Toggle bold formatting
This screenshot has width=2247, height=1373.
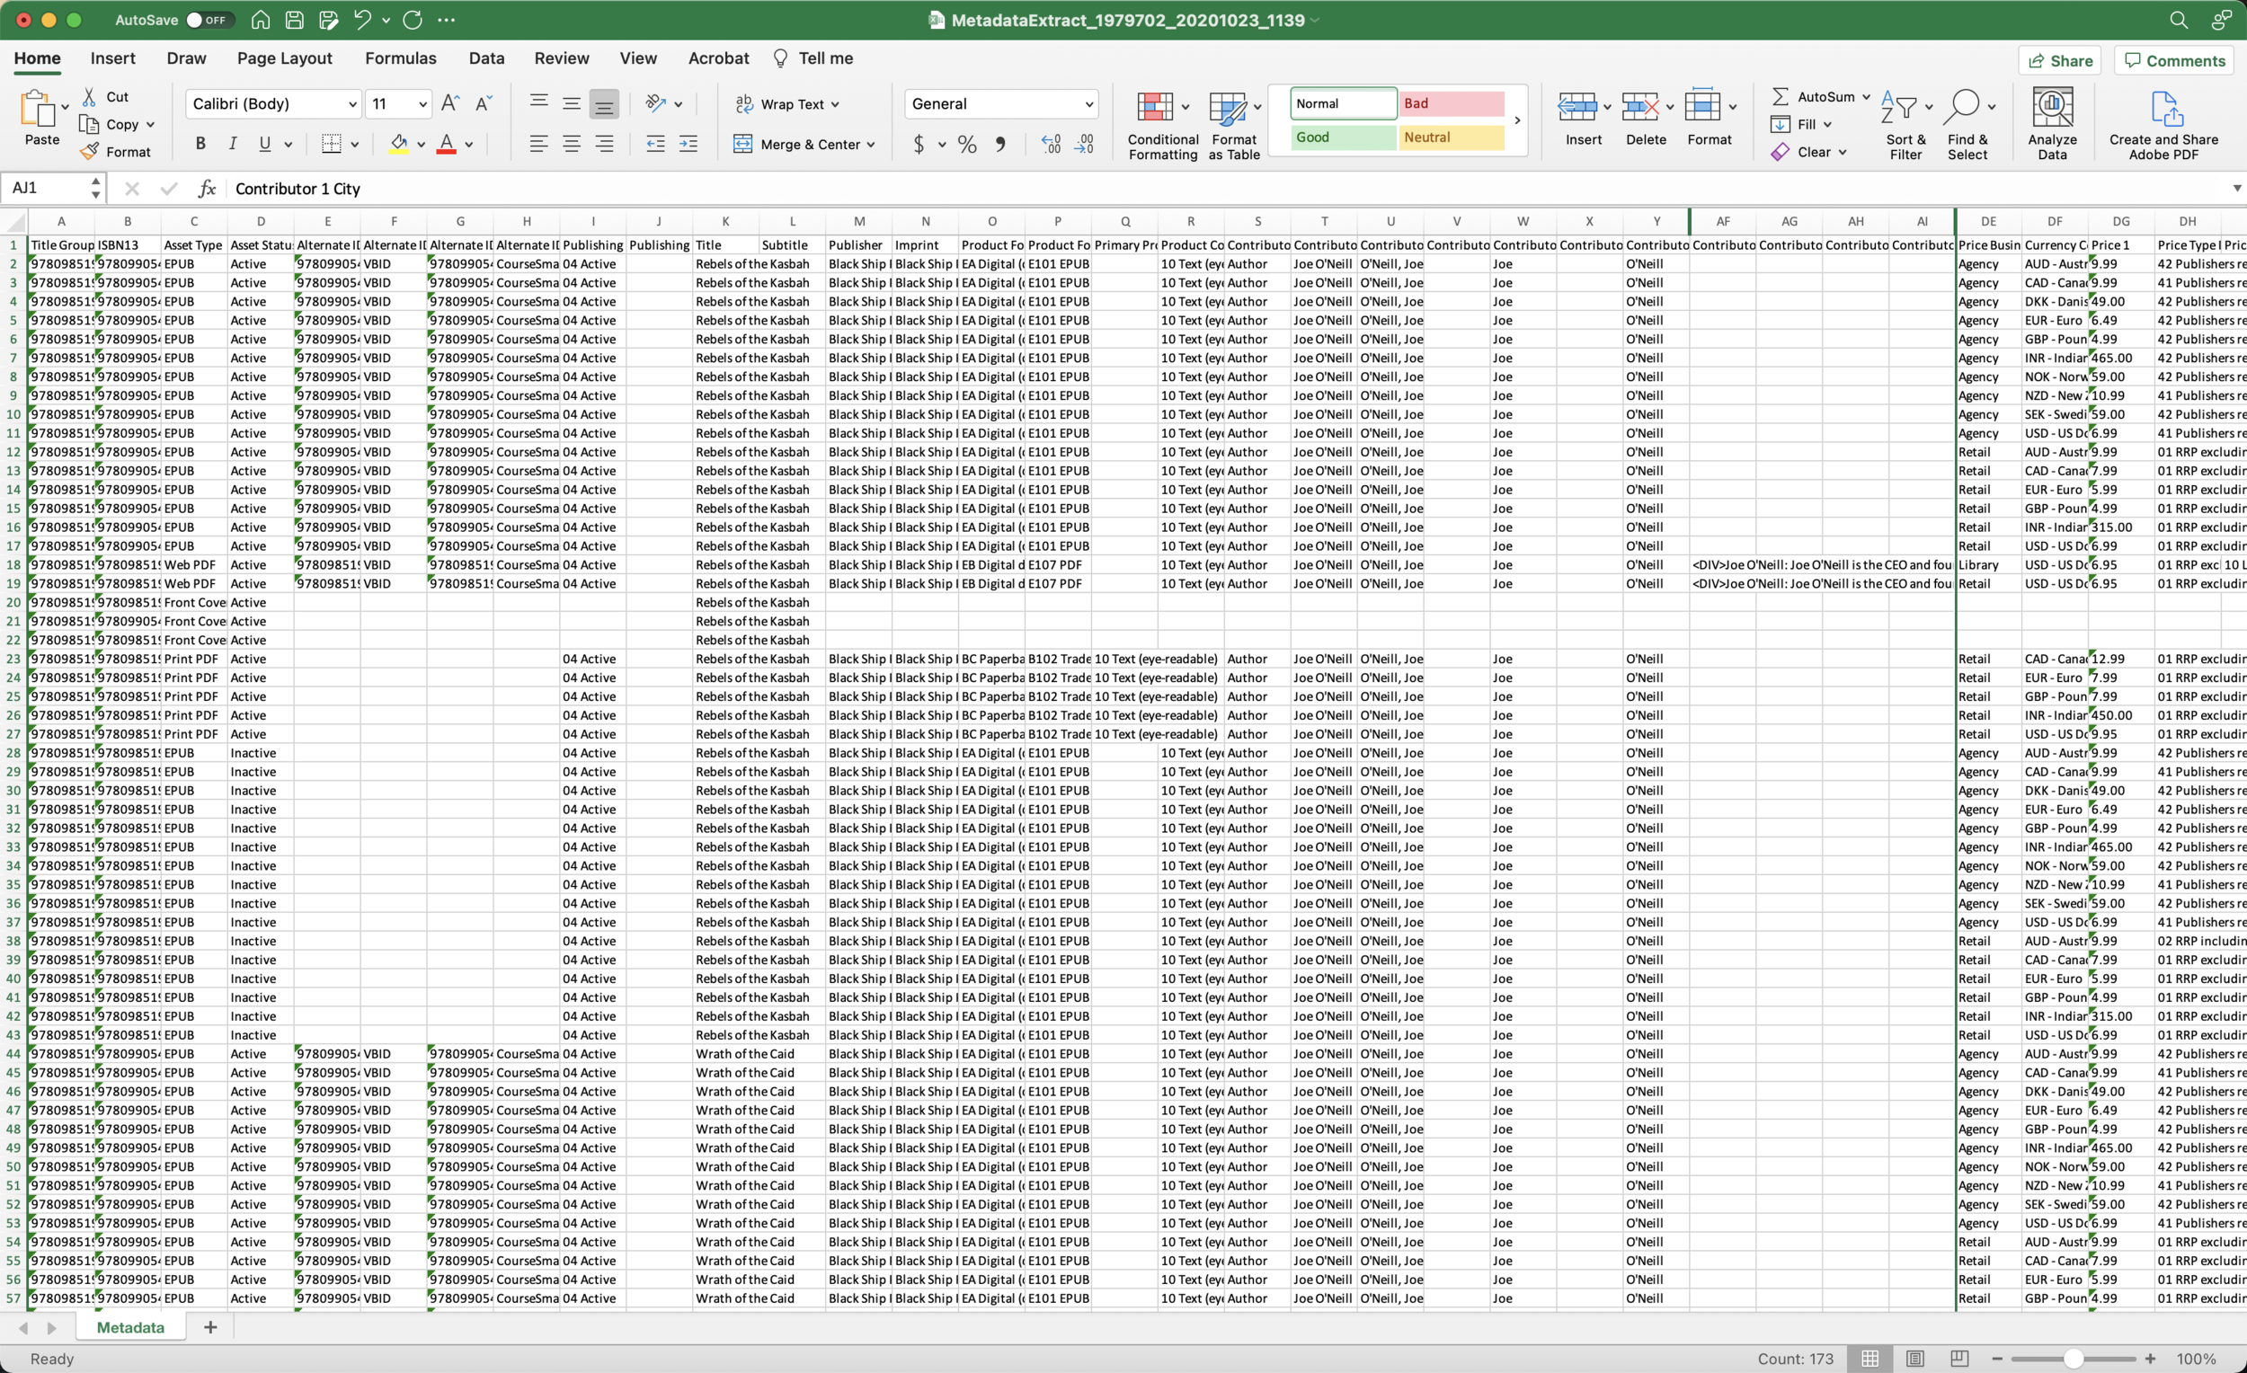(x=200, y=144)
